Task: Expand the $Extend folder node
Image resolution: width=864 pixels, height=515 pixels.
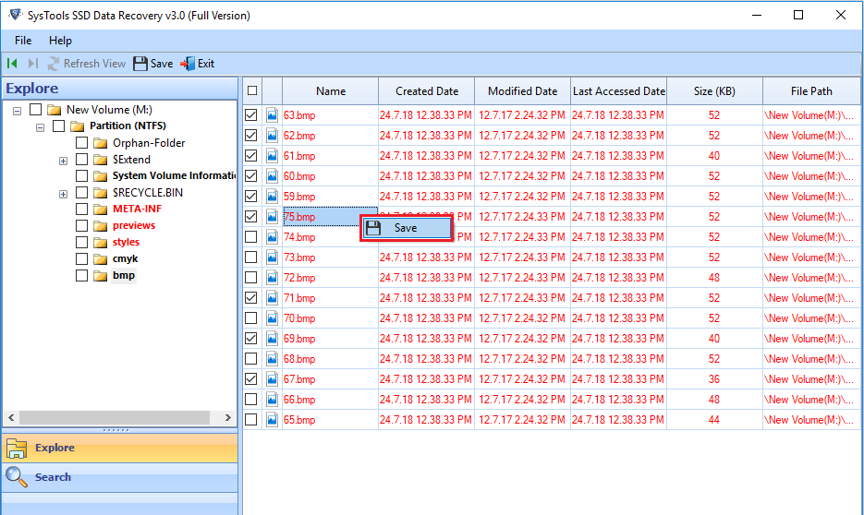Action: (x=64, y=161)
